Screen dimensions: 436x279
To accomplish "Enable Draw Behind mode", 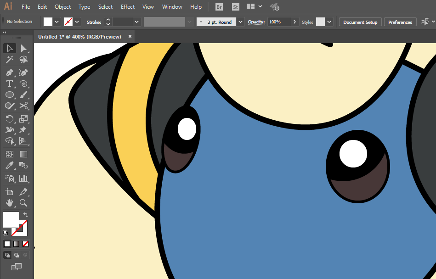I will 17,255.
